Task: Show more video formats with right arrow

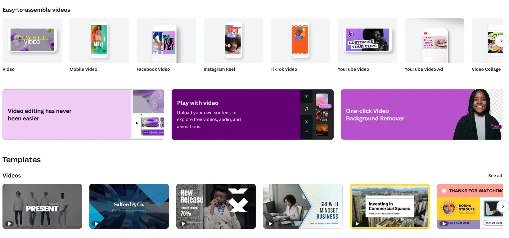Action: tap(501, 41)
